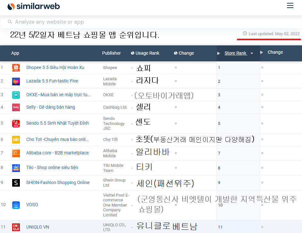Open the hamburger navigation menu
The height and width of the screenshot is (233, 302).
tap(290, 5)
